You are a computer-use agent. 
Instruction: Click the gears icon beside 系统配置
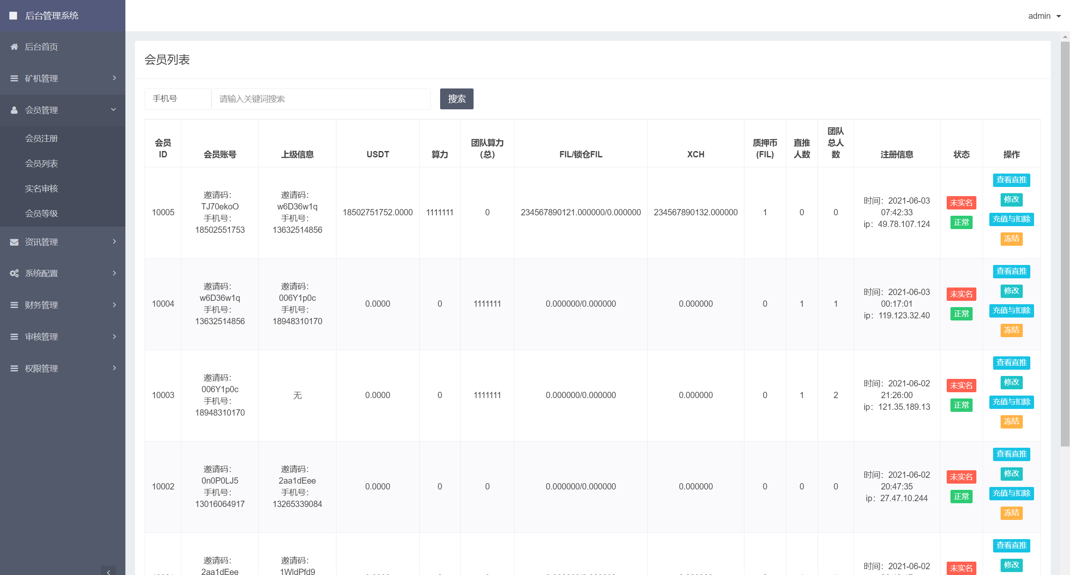14,273
